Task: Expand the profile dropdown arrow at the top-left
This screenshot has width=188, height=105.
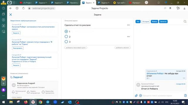Action: [x=14, y=3]
